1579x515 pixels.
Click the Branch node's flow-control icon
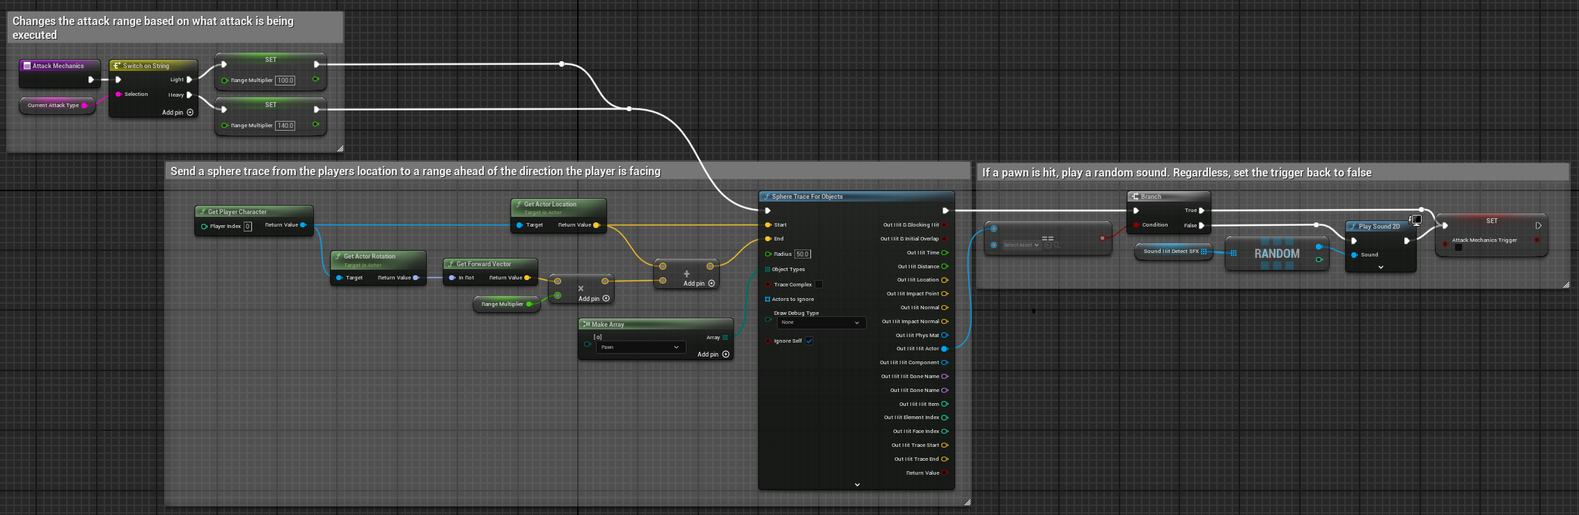point(1135,197)
